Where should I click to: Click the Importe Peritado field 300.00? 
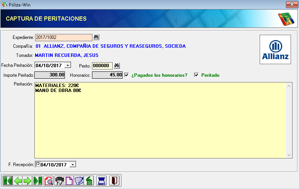point(50,75)
